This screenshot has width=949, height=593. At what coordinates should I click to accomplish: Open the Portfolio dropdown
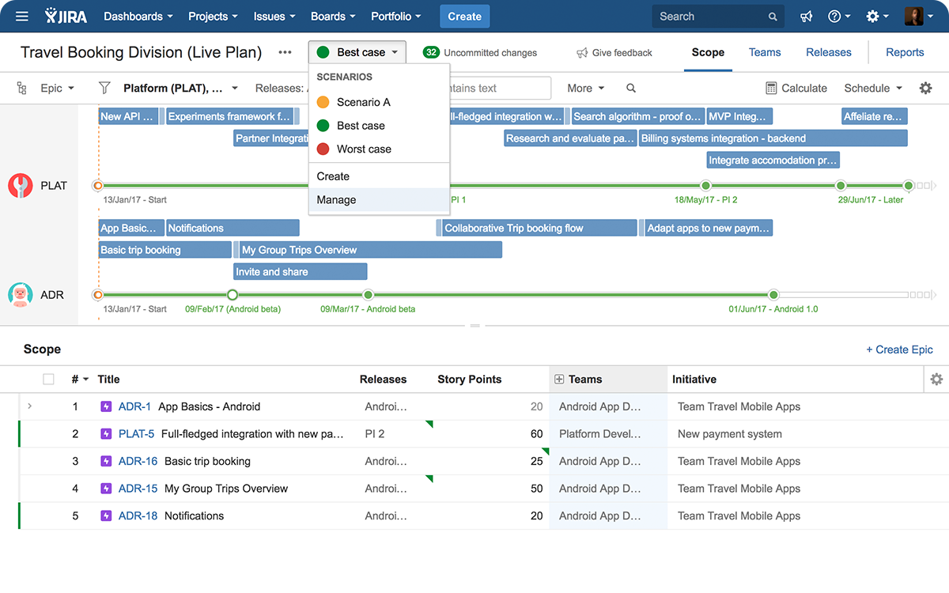pyautogui.click(x=396, y=17)
